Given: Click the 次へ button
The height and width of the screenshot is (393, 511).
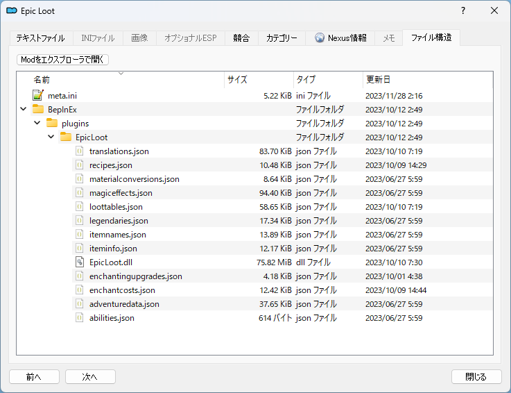Looking at the screenshot, I should (x=90, y=376).
